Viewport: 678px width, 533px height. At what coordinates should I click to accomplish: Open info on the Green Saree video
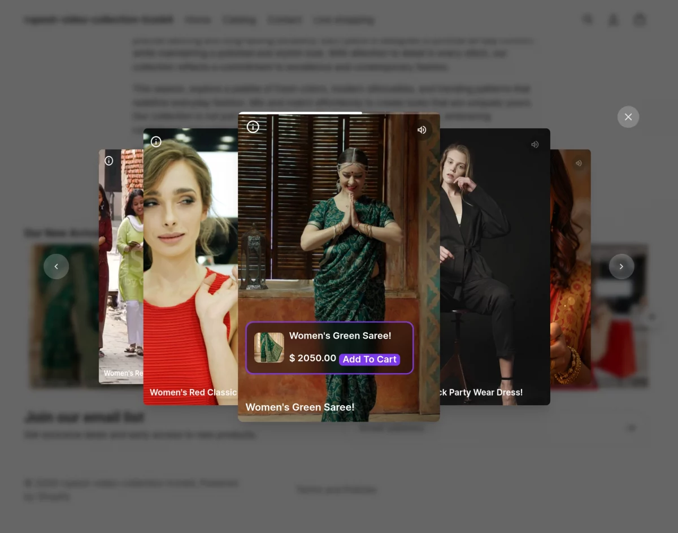[253, 127]
